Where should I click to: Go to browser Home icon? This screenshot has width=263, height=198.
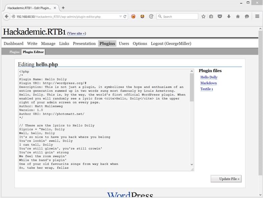(x=238, y=16)
